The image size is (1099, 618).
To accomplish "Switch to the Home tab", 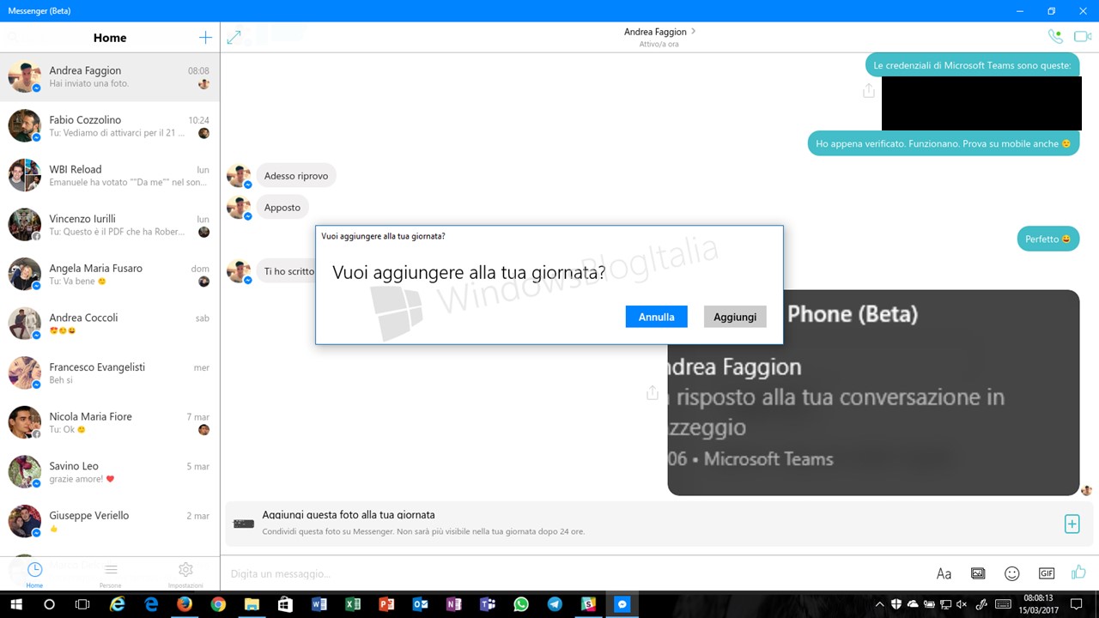I will (34, 574).
